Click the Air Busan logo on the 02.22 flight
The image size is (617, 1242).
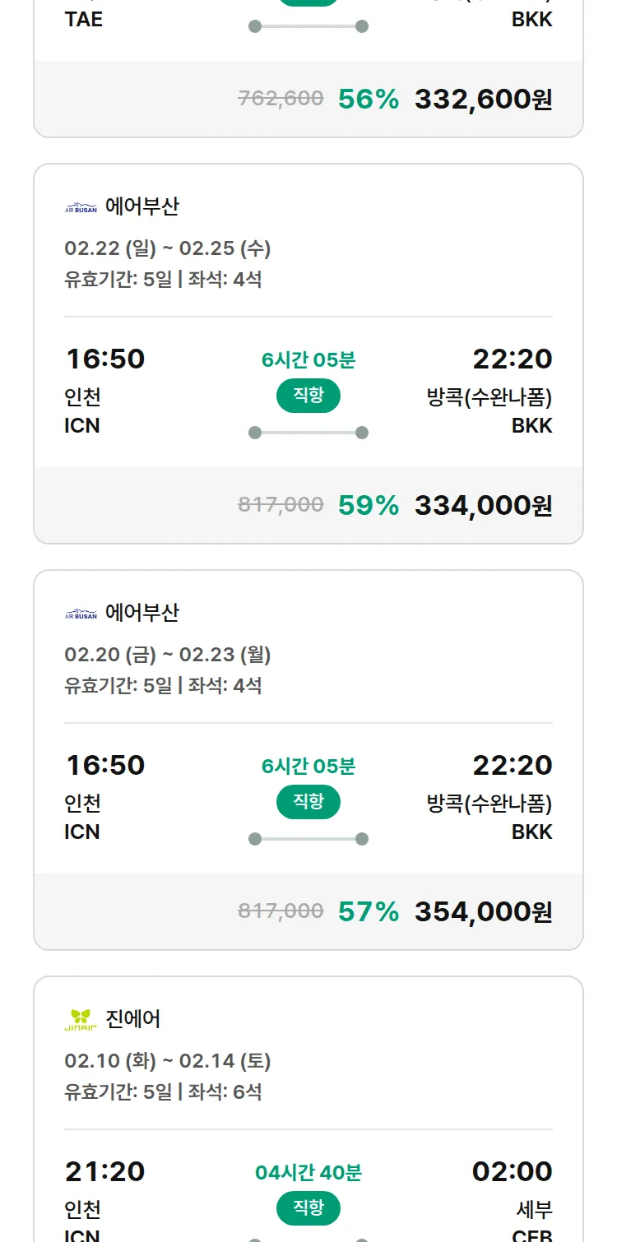click(81, 207)
